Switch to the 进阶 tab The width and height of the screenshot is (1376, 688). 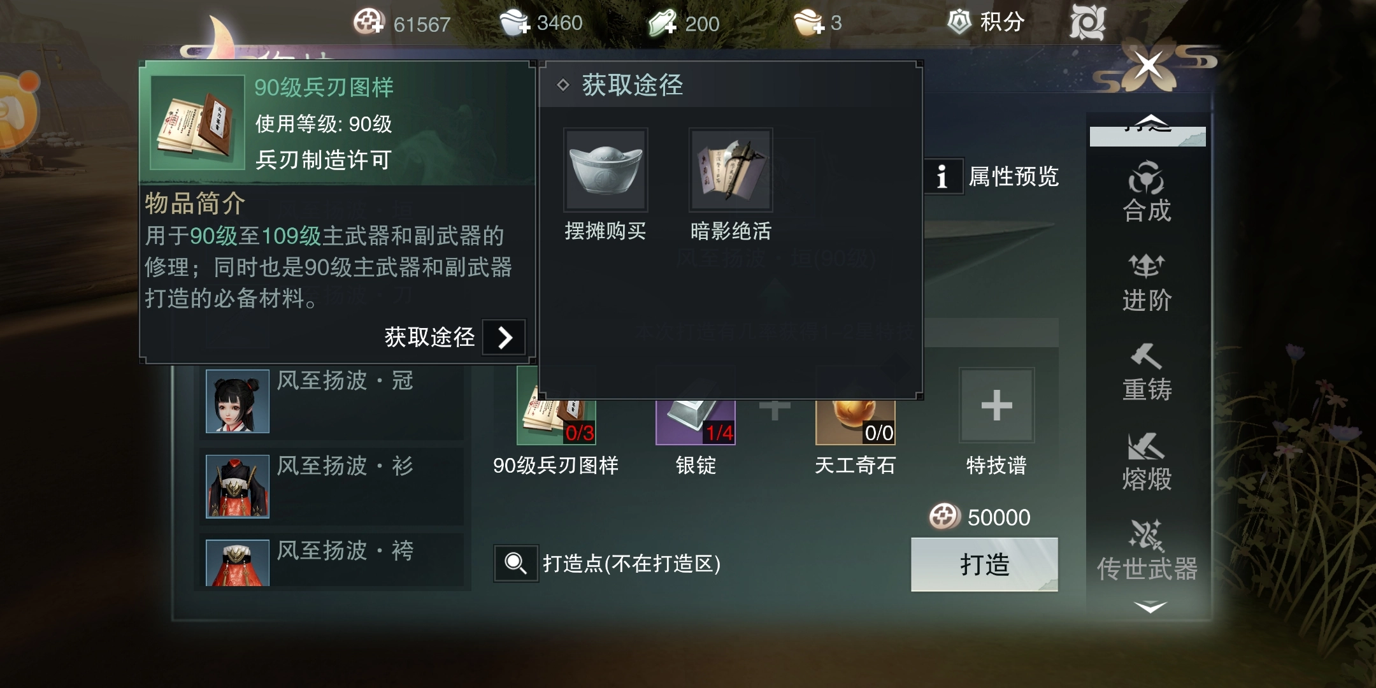(x=1147, y=283)
